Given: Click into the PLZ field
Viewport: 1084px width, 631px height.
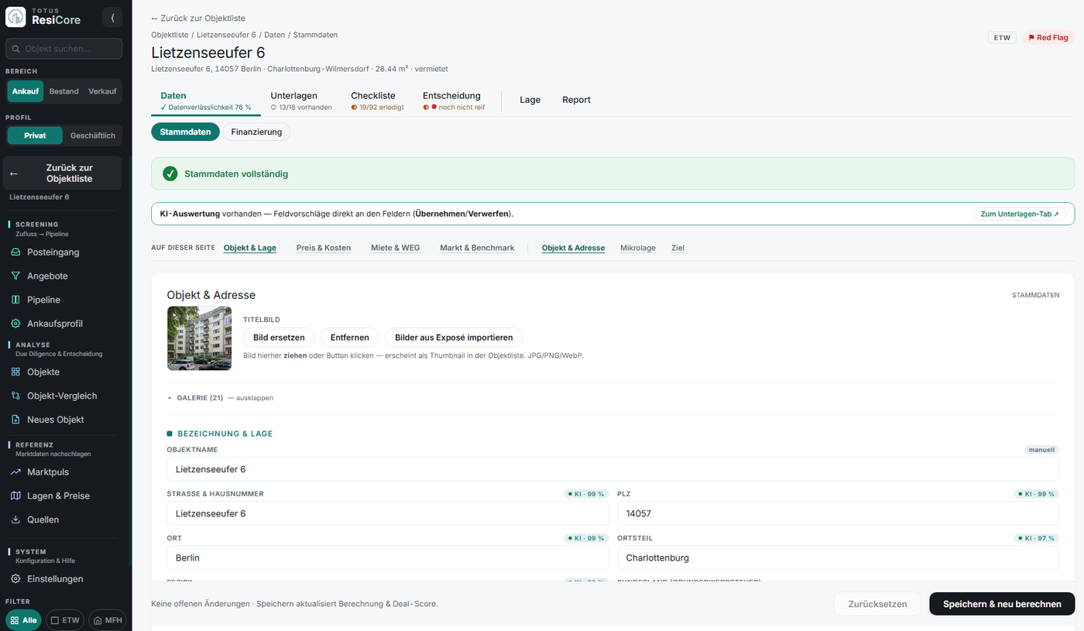Looking at the screenshot, I should [x=838, y=513].
